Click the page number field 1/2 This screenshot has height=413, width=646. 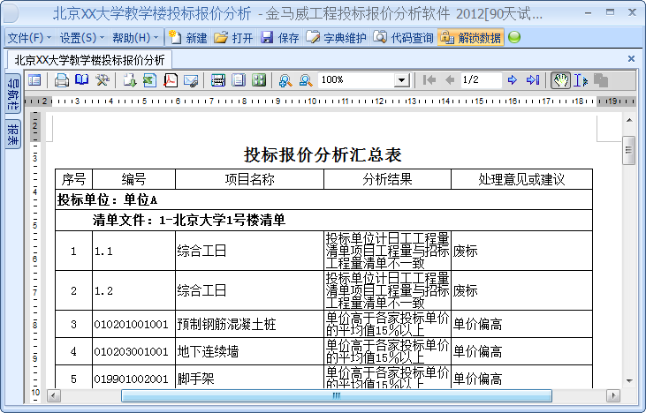[481, 80]
